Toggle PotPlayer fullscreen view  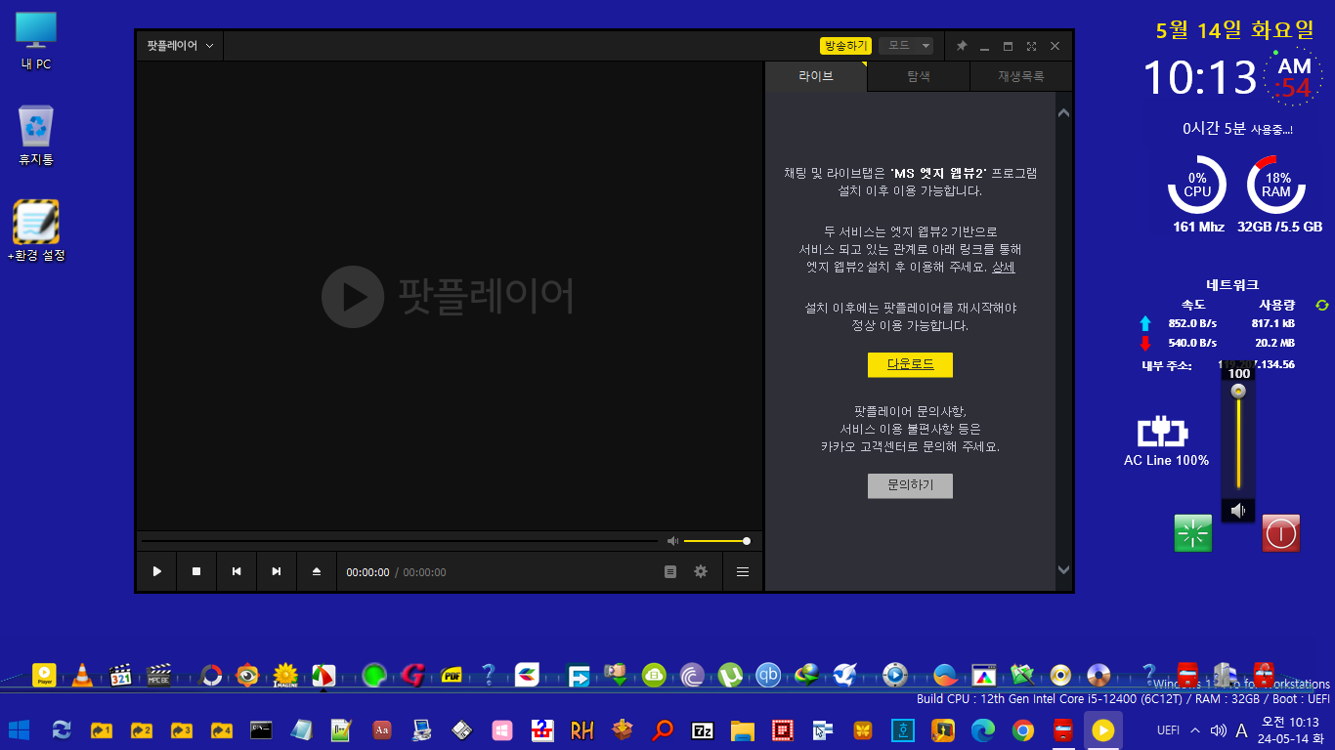1031,46
